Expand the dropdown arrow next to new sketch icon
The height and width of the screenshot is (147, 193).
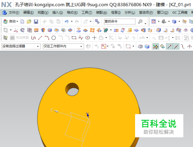coord(11,30)
